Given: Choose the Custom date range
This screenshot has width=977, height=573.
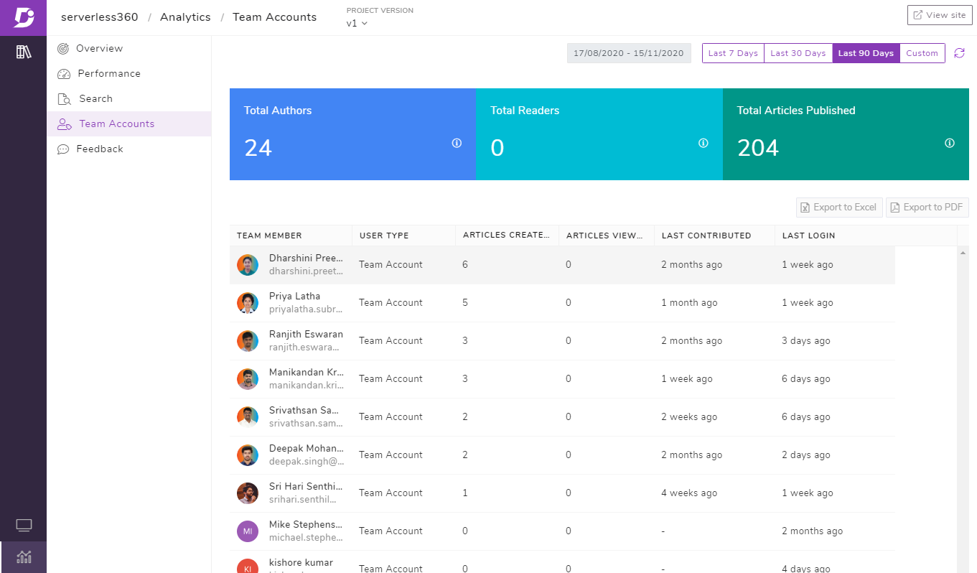Looking at the screenshot, I should click(x=922, y=53).
